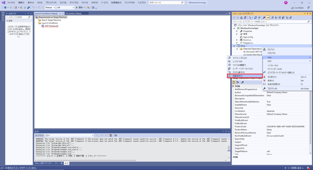Collapse the 全般 group in toolbox

pyautogui.click(x=7, y=21)
